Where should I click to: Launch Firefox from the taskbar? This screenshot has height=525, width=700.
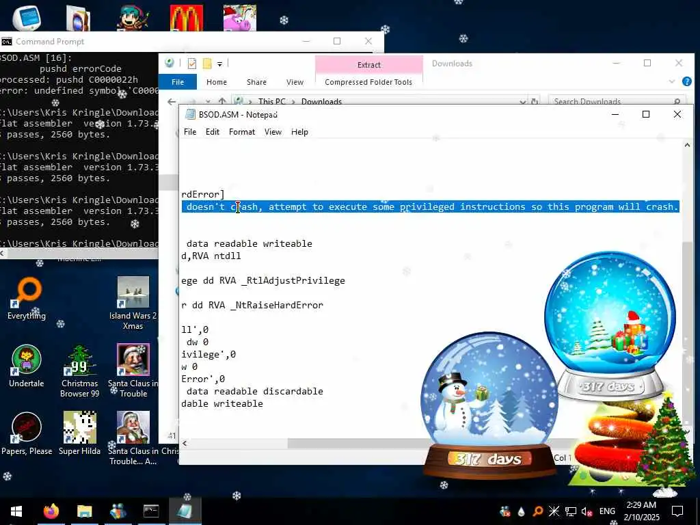(x=51, y=511)
